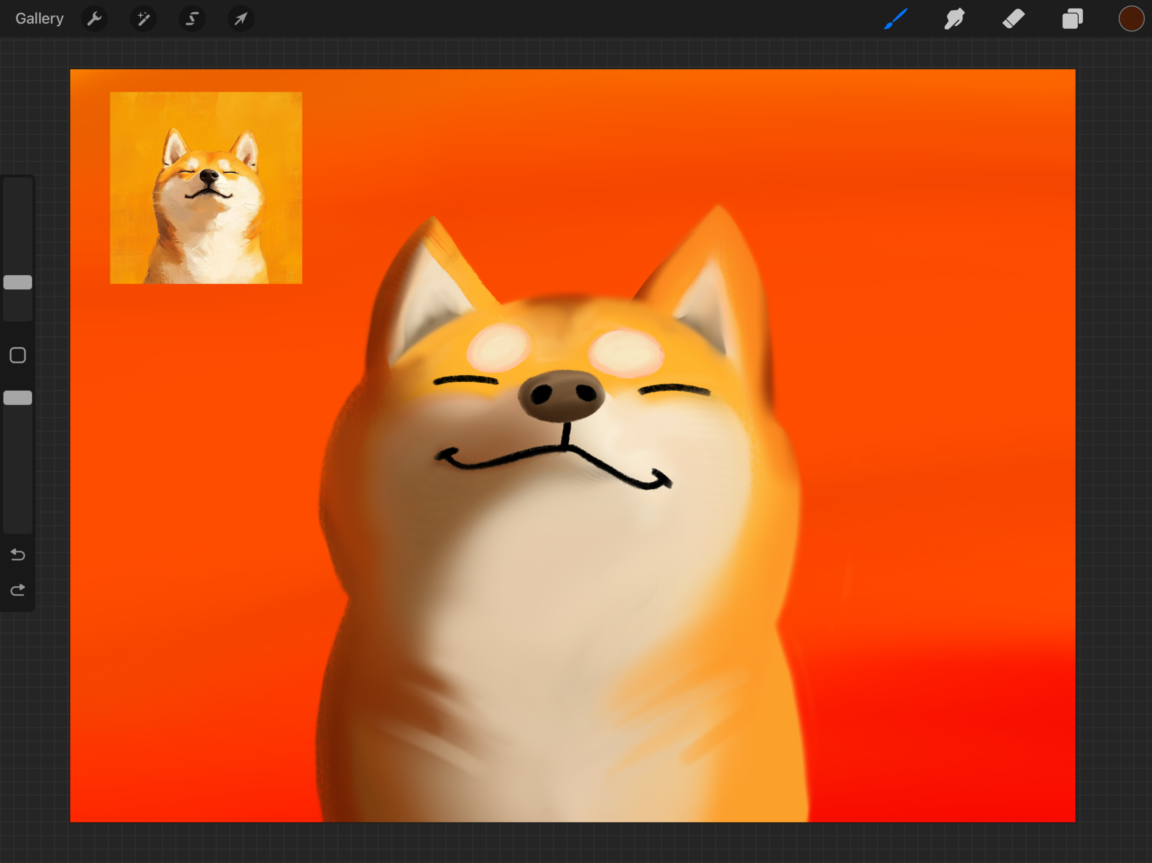Click the brush size slider handle

(18, 282)
